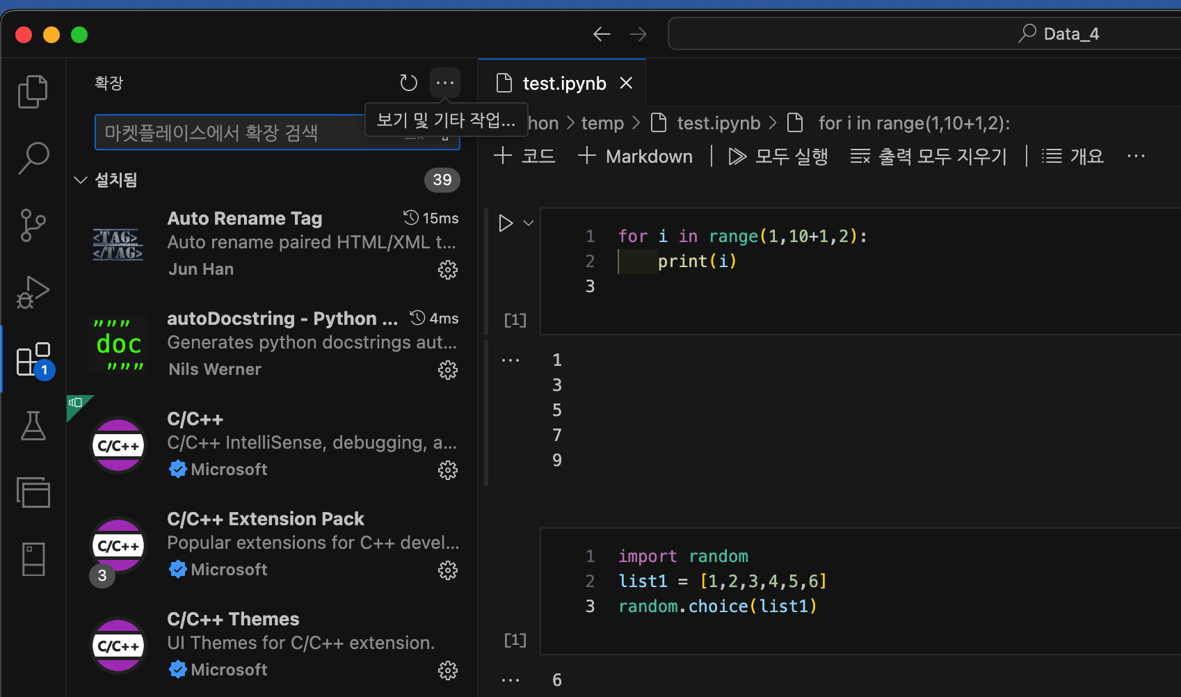The image size is (1181, 697).
Task: Click the for-loop cell breadcrumb item
Action: (899, 123)
